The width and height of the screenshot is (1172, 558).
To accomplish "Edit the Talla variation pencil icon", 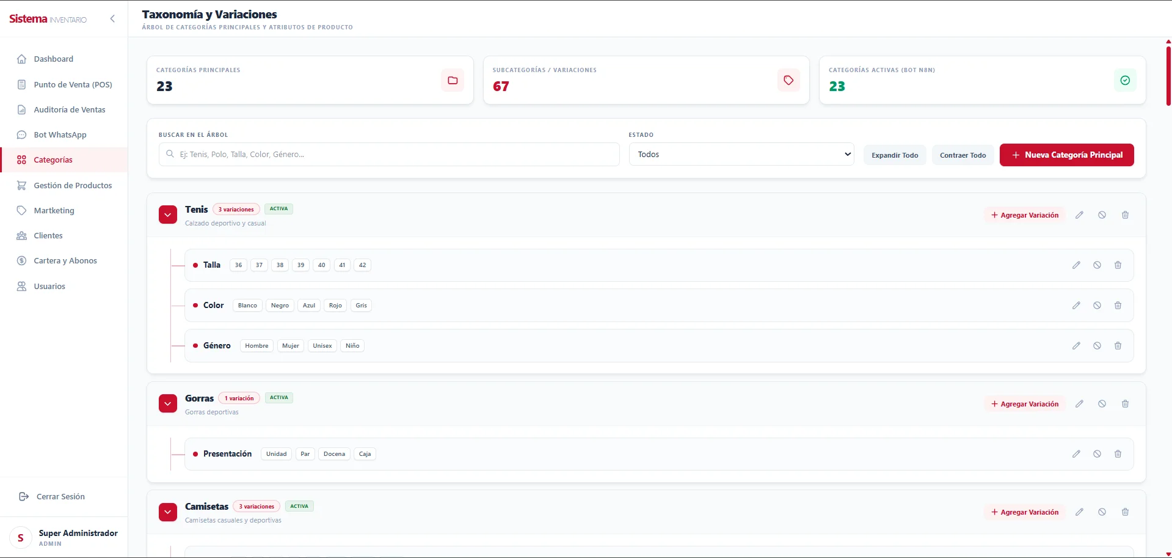I will pos(1076,265).
